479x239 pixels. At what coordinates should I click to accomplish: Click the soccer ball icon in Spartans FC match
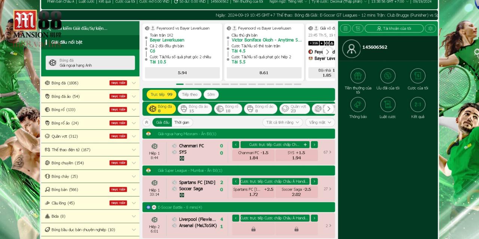[x=155, y=183]
